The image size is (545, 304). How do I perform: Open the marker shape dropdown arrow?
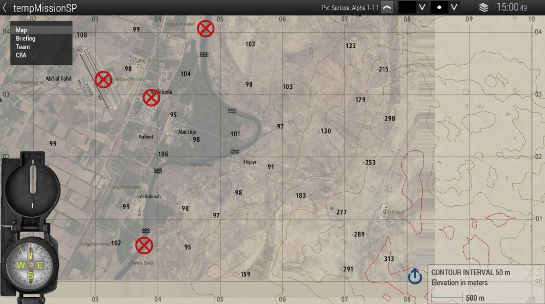pyautogui.click(x=455, y=8)
